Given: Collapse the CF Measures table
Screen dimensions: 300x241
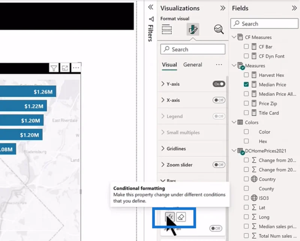Looking at the screenshot, I should tap(234, 37).
